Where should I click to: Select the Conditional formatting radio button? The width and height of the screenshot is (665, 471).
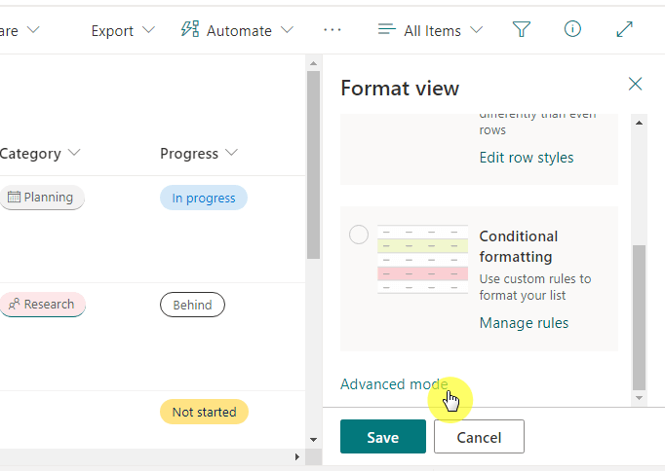tap(359, 235)
